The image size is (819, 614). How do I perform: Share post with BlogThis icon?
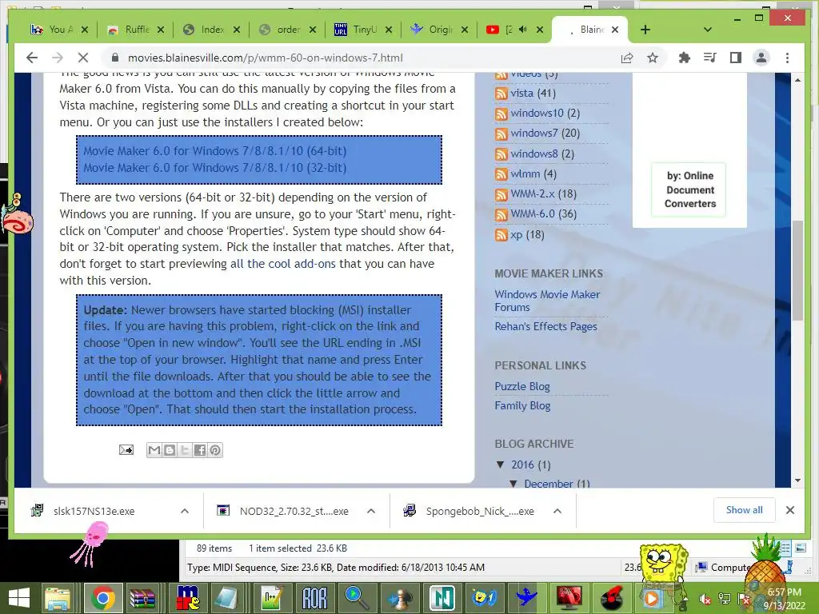coord(170,450)
